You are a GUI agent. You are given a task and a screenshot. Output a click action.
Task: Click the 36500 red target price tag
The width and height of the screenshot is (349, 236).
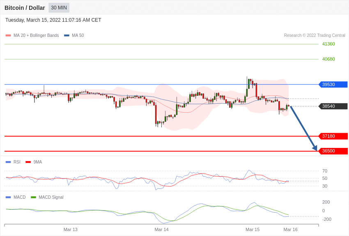333,151
